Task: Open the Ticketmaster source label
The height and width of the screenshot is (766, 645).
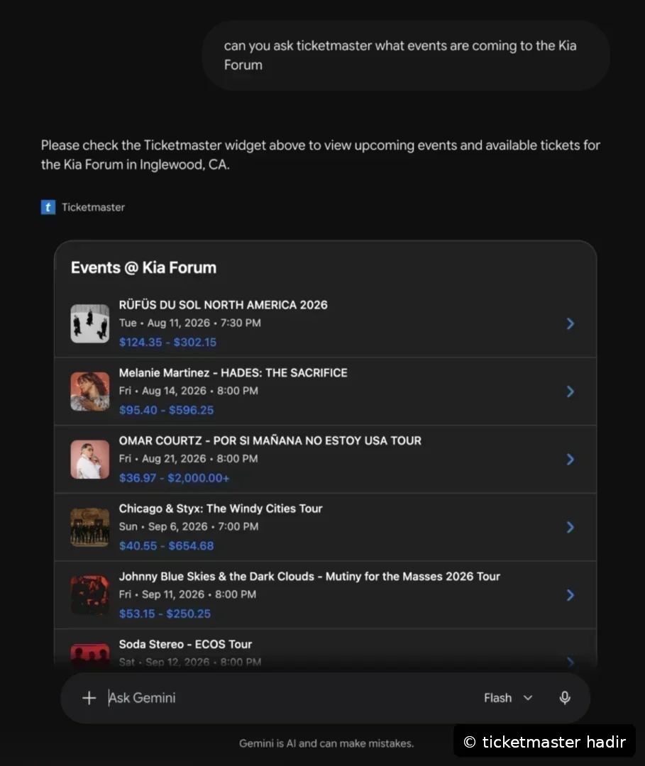Action: click(x=93, y=207)
